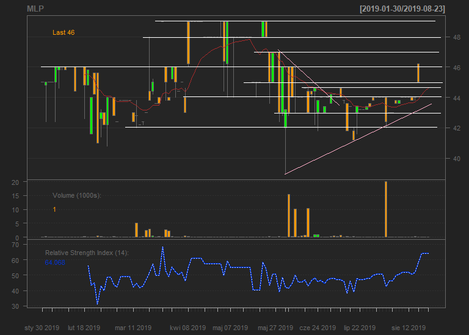
Task: Click the volume axis label 15
Action: [15, 196]
